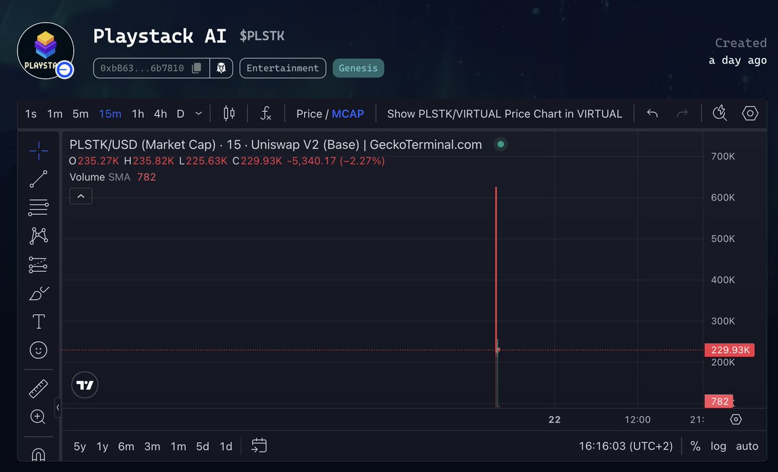Click the PLSTK/USD (Market Cap) chart title
778x472 pixels.
(276, 144)
